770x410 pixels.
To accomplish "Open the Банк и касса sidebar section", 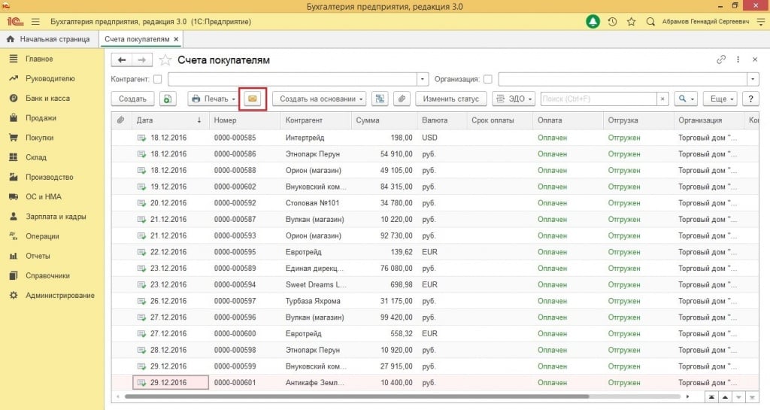I will (47, 98).
